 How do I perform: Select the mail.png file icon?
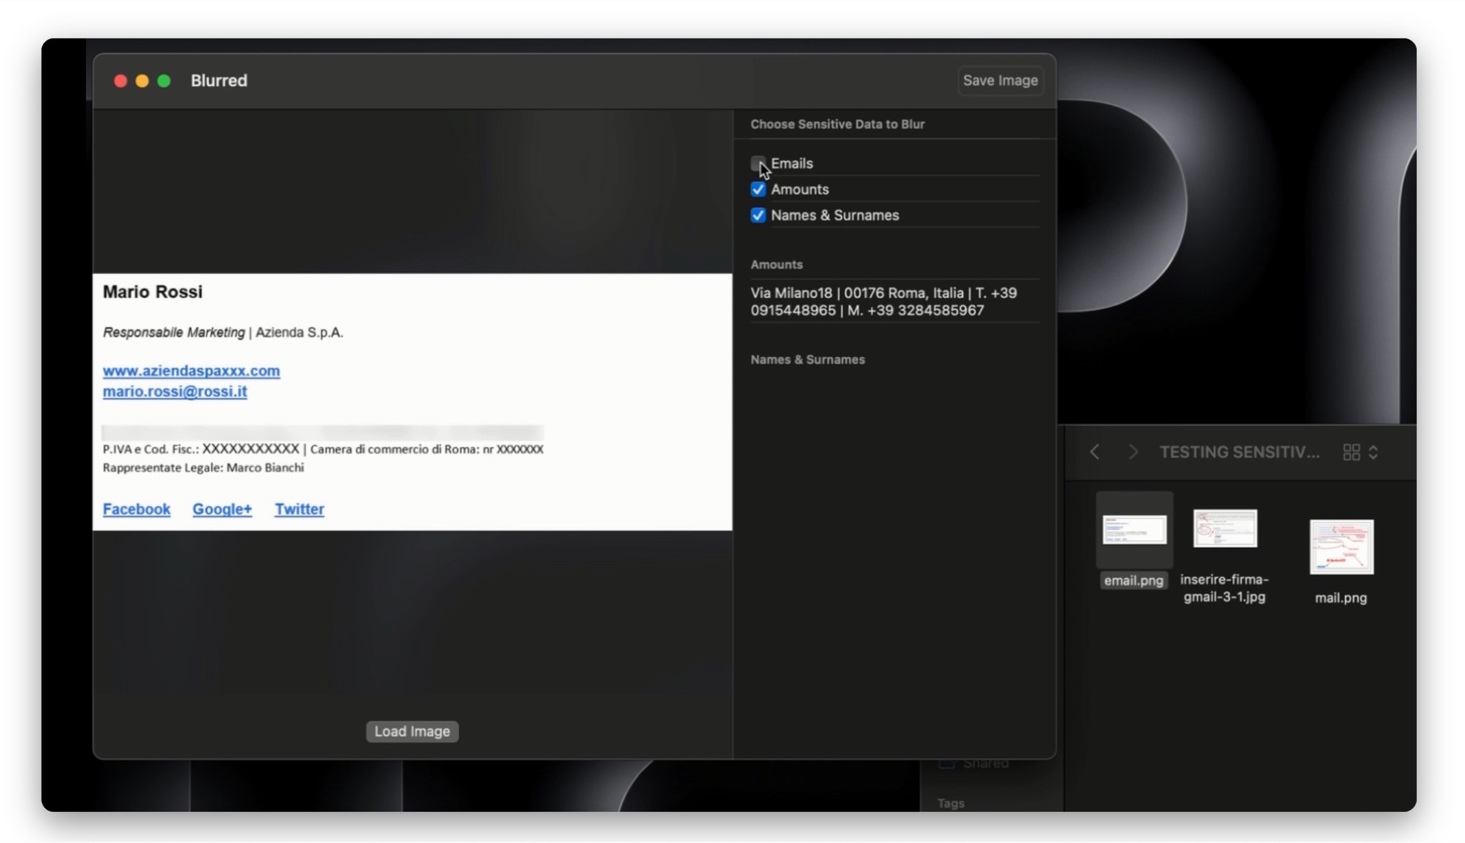click(1341, 546)
